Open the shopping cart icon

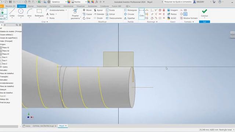tap(214, 2)
